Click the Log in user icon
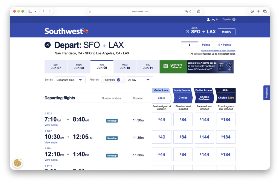The width and height of the screenshot is (280, 183). [208, 19]
